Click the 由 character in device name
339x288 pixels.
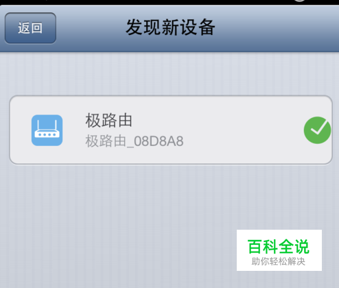point(126,120)
